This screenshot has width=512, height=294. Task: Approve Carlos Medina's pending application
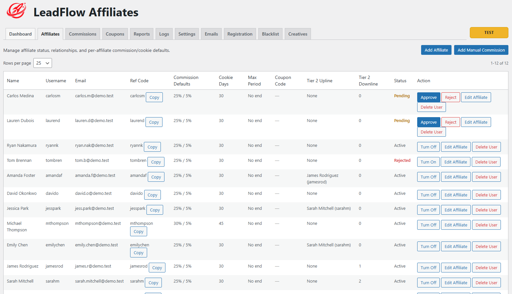(x=429, y=97)
